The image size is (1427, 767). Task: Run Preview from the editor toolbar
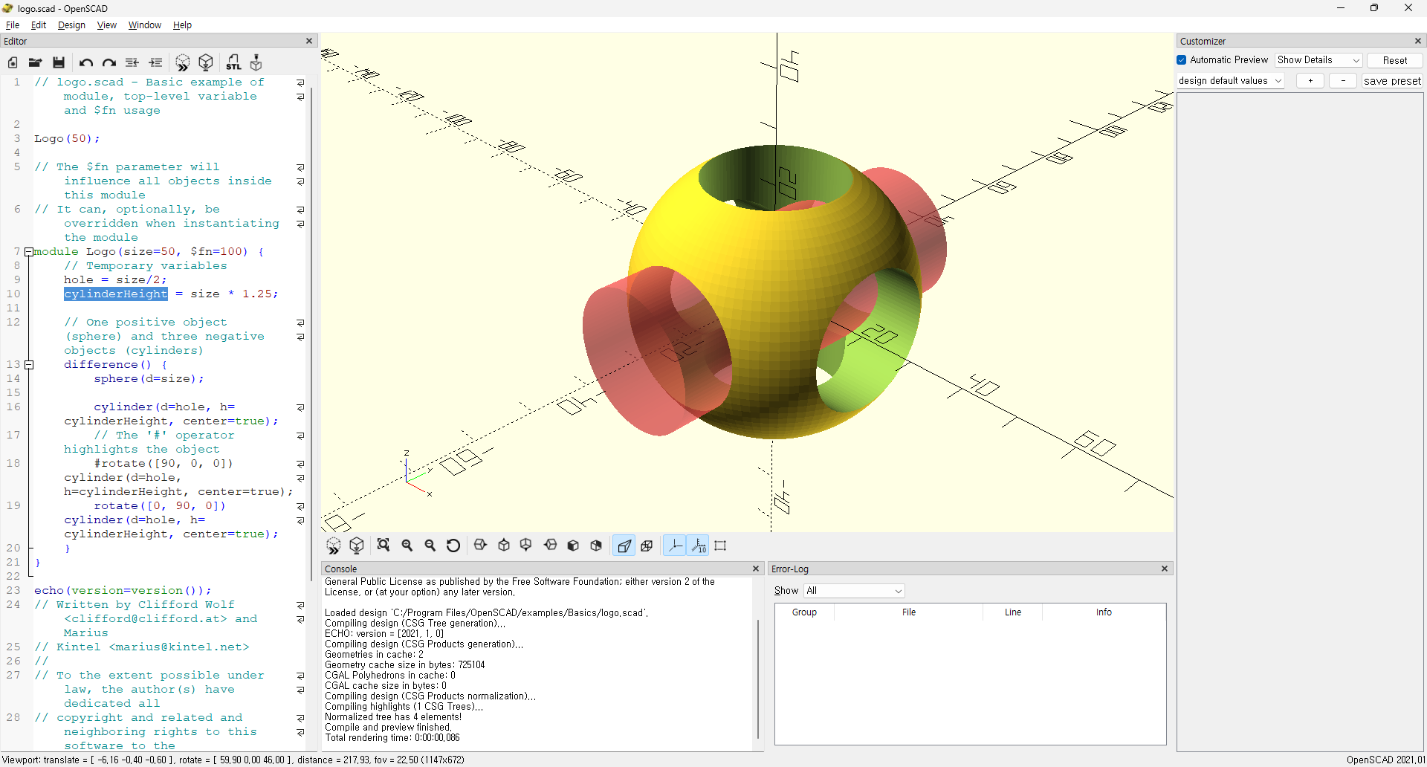(183, 62)
